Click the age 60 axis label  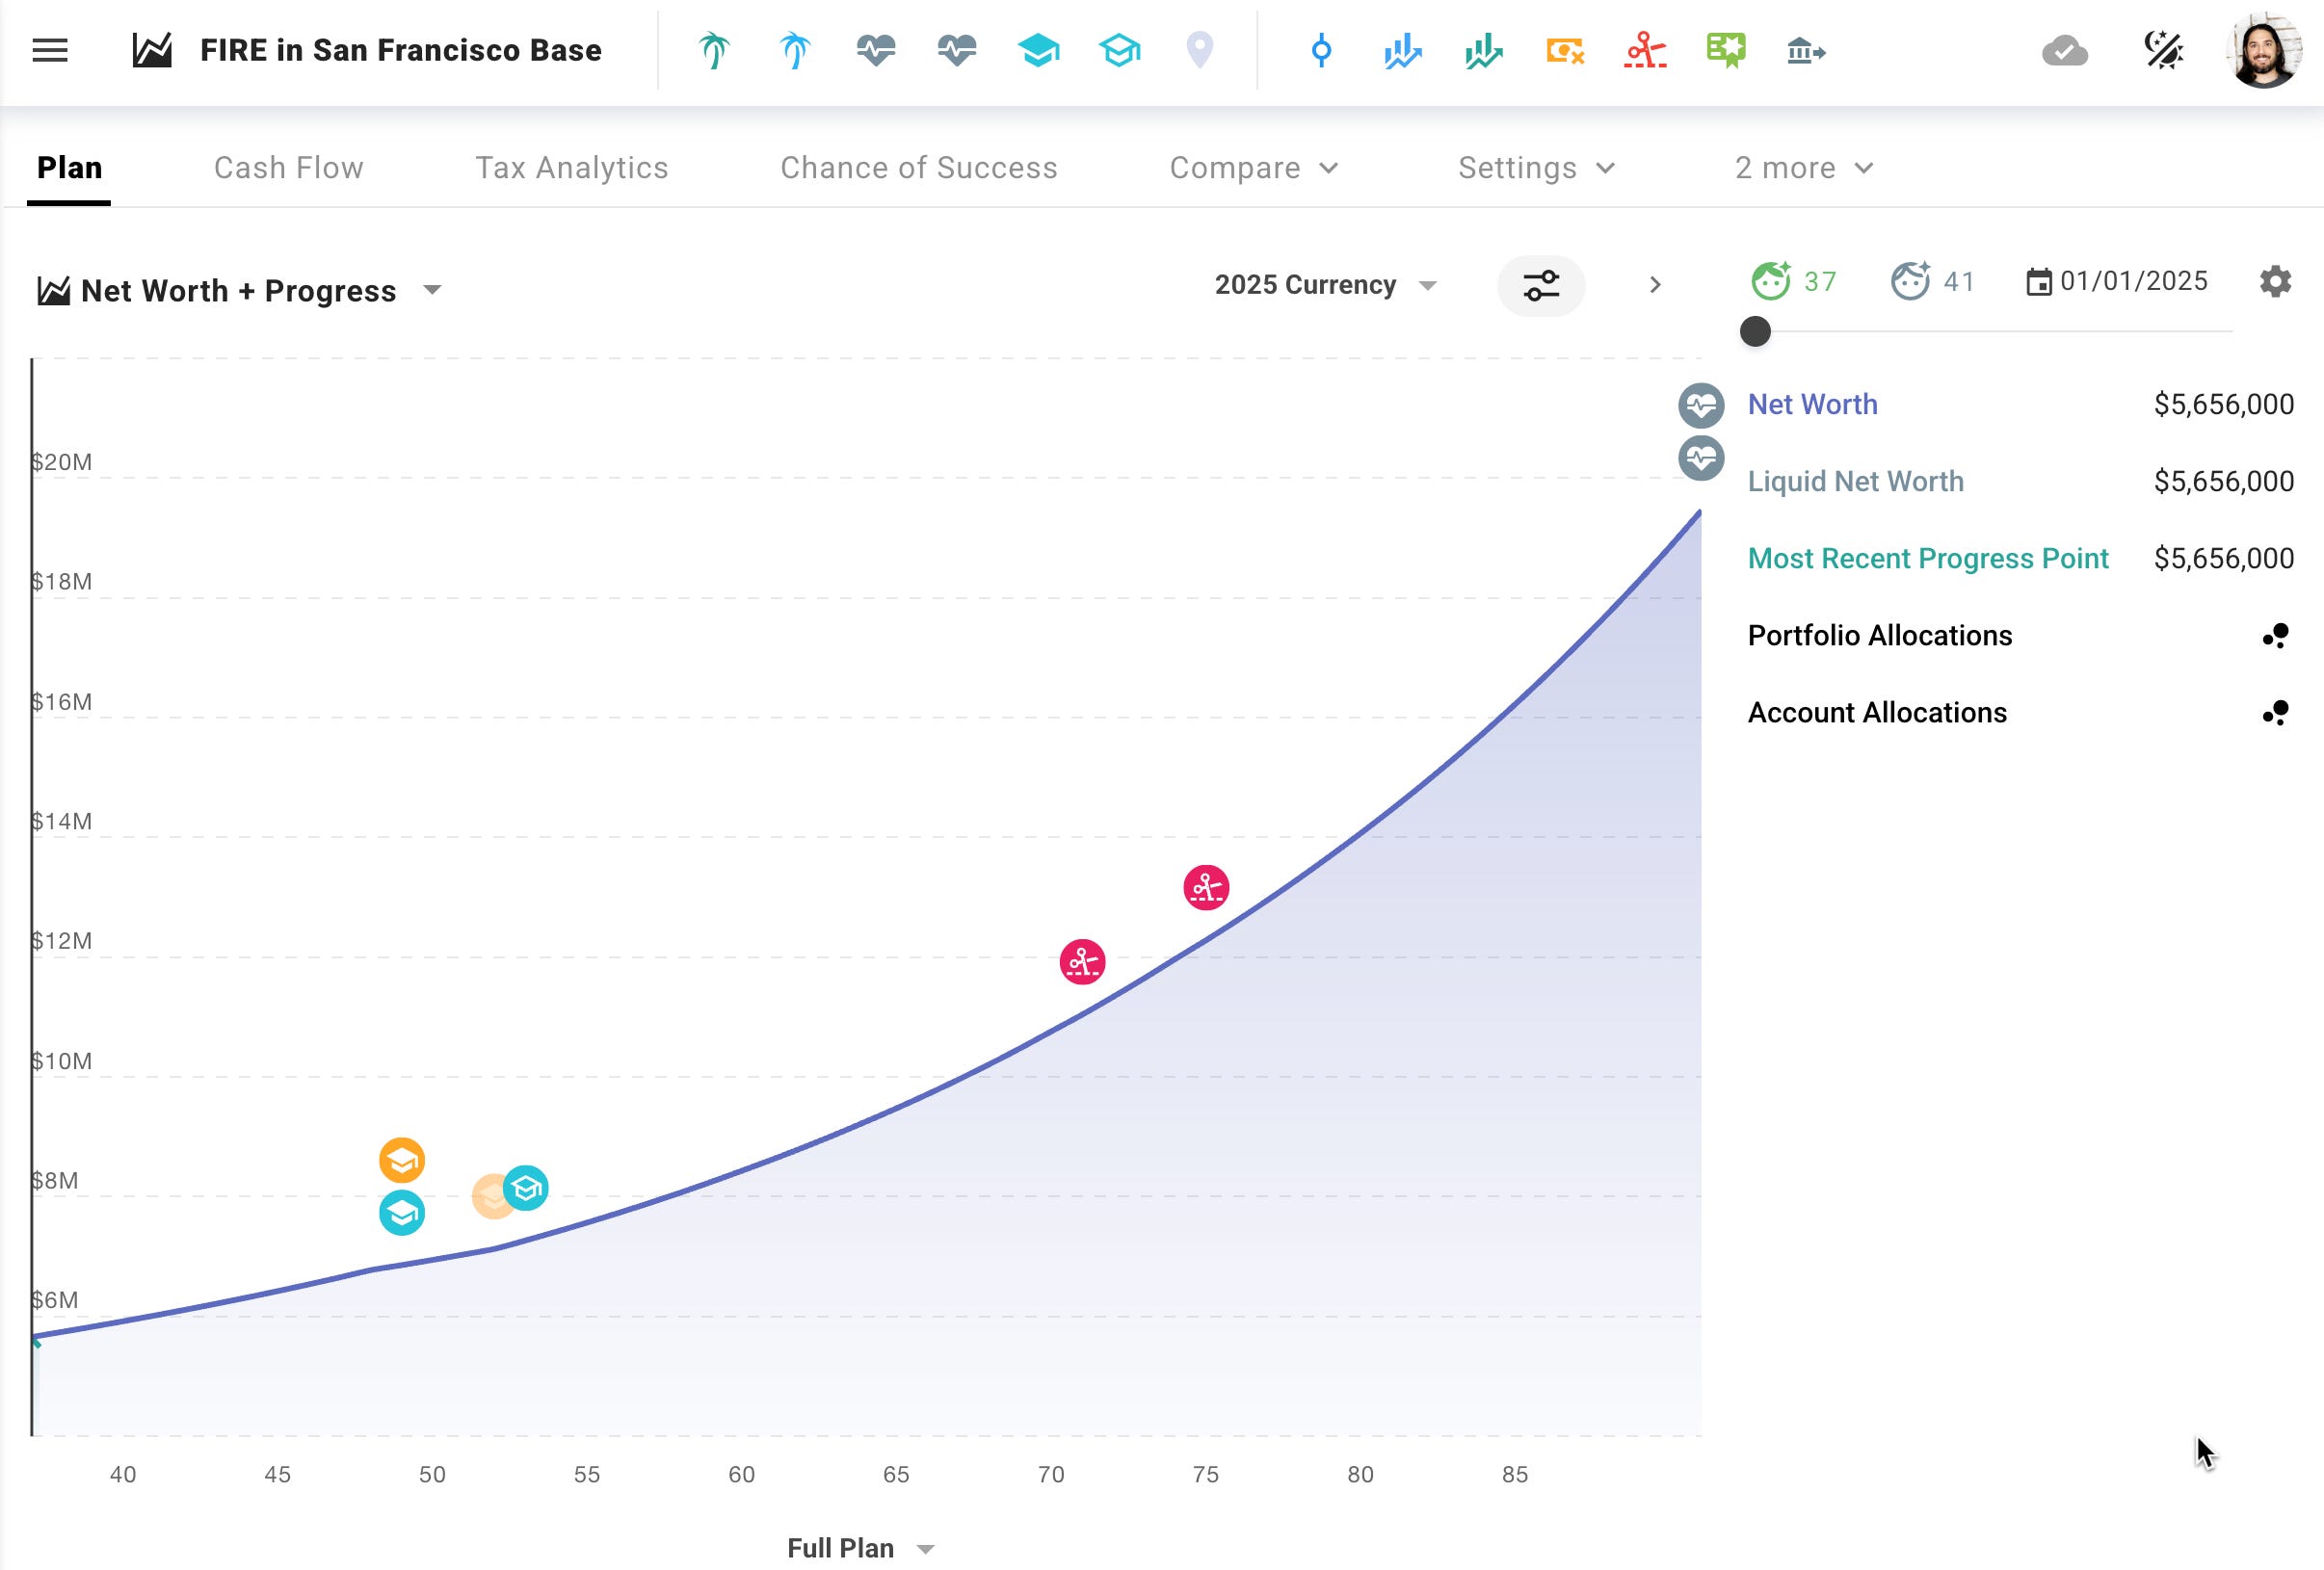pyautogui.click(x=741, y=1475)
